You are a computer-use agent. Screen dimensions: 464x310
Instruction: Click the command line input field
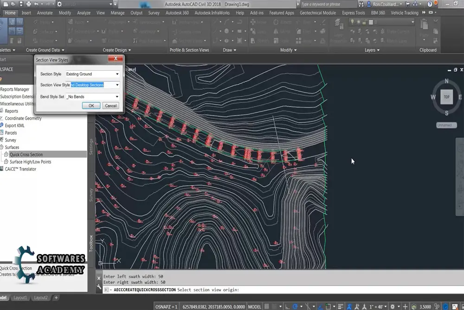[284, 290]
